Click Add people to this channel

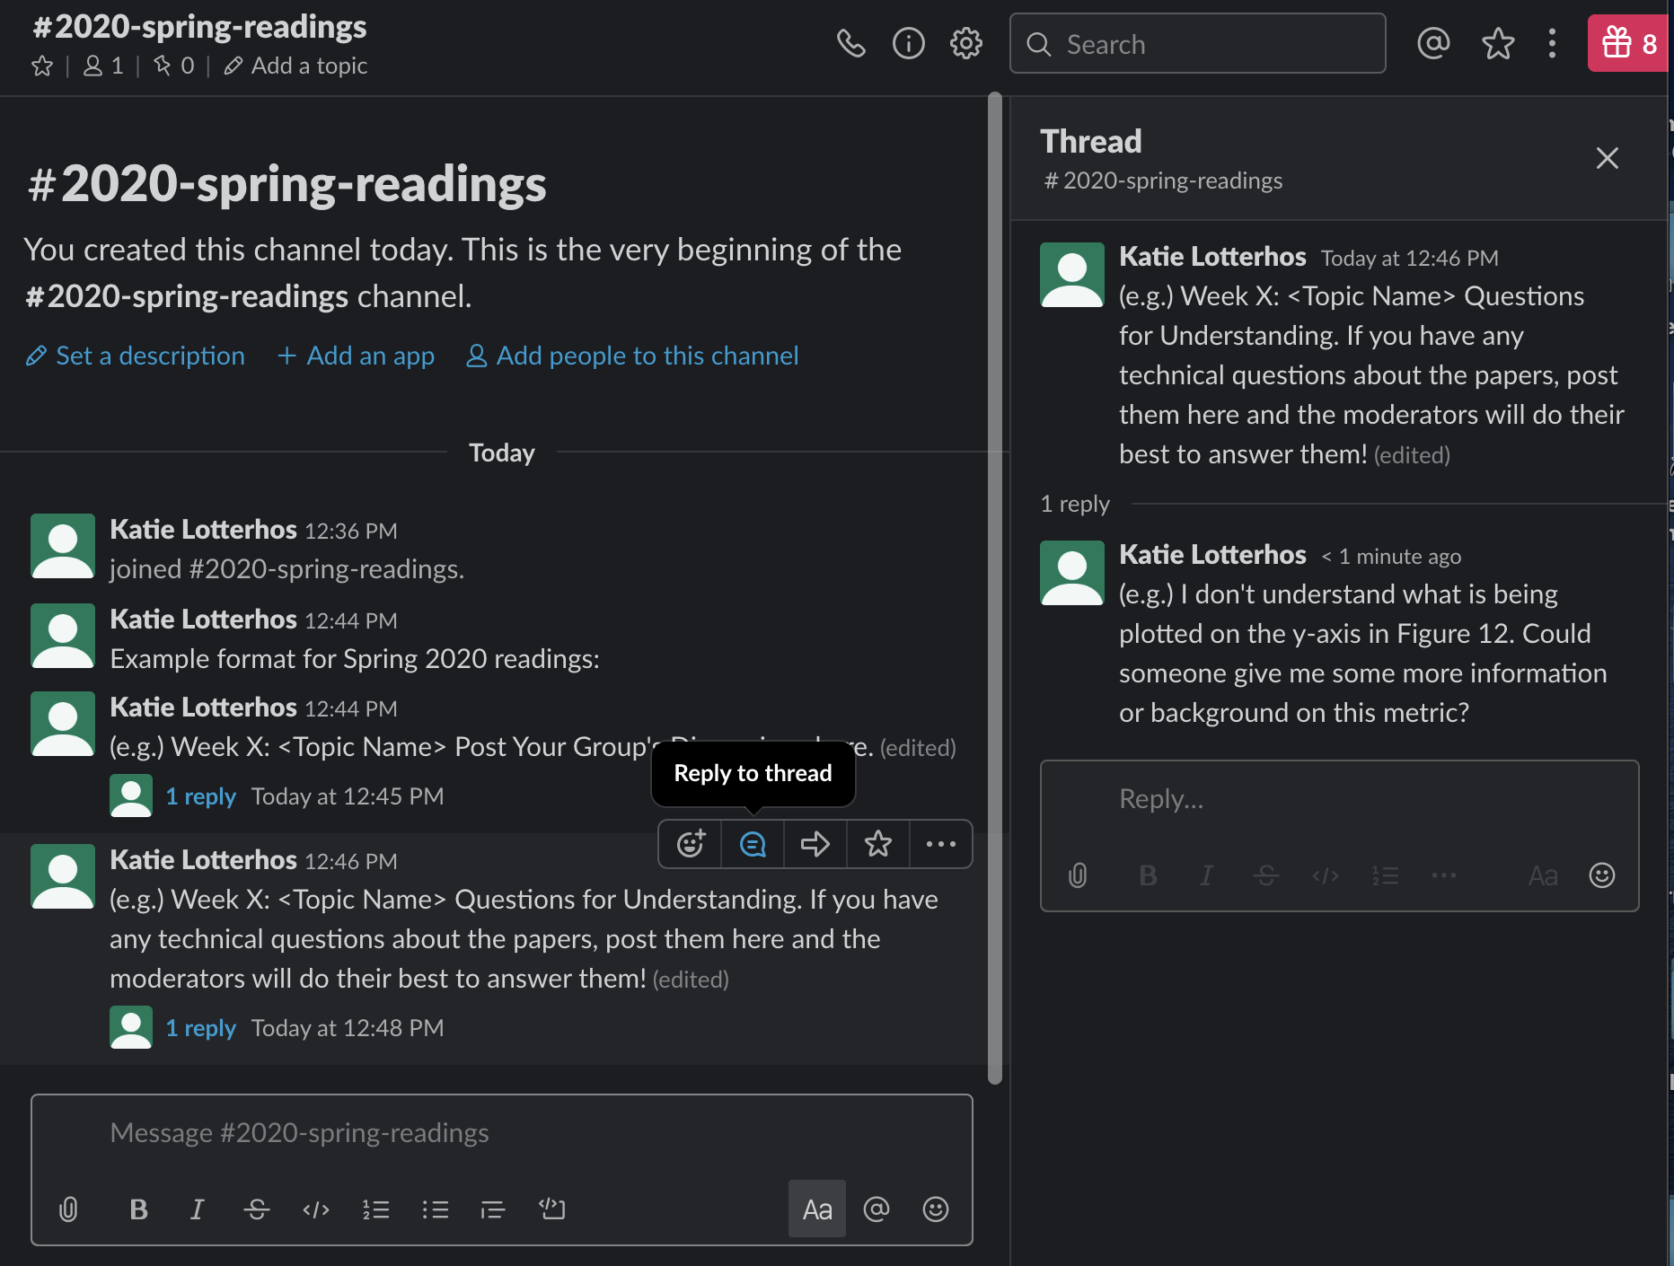(x=631, y=356)
